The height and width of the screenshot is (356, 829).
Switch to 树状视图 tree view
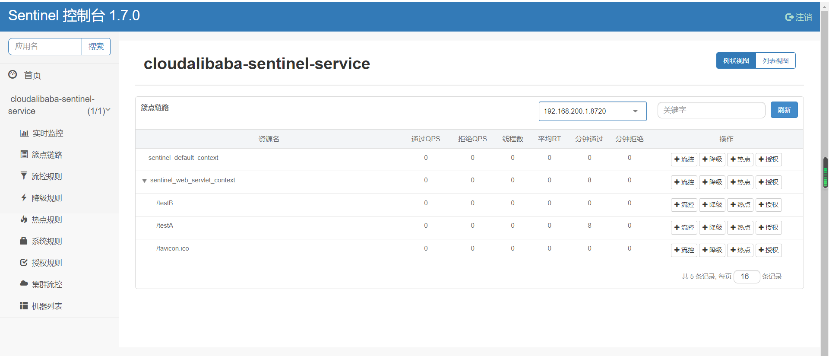click(x=736, y=61)
